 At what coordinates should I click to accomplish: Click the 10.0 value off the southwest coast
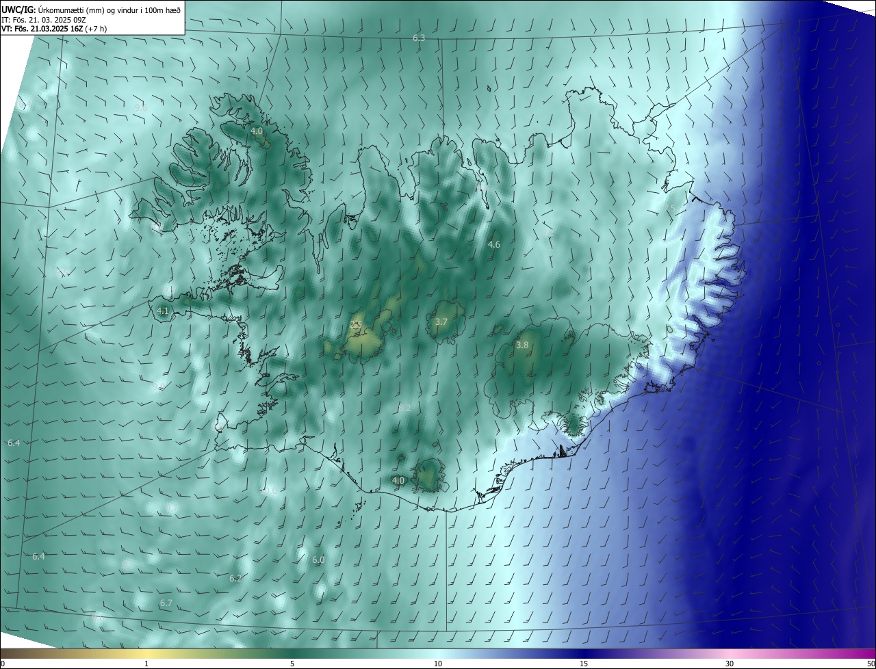[x=270, y=490]
